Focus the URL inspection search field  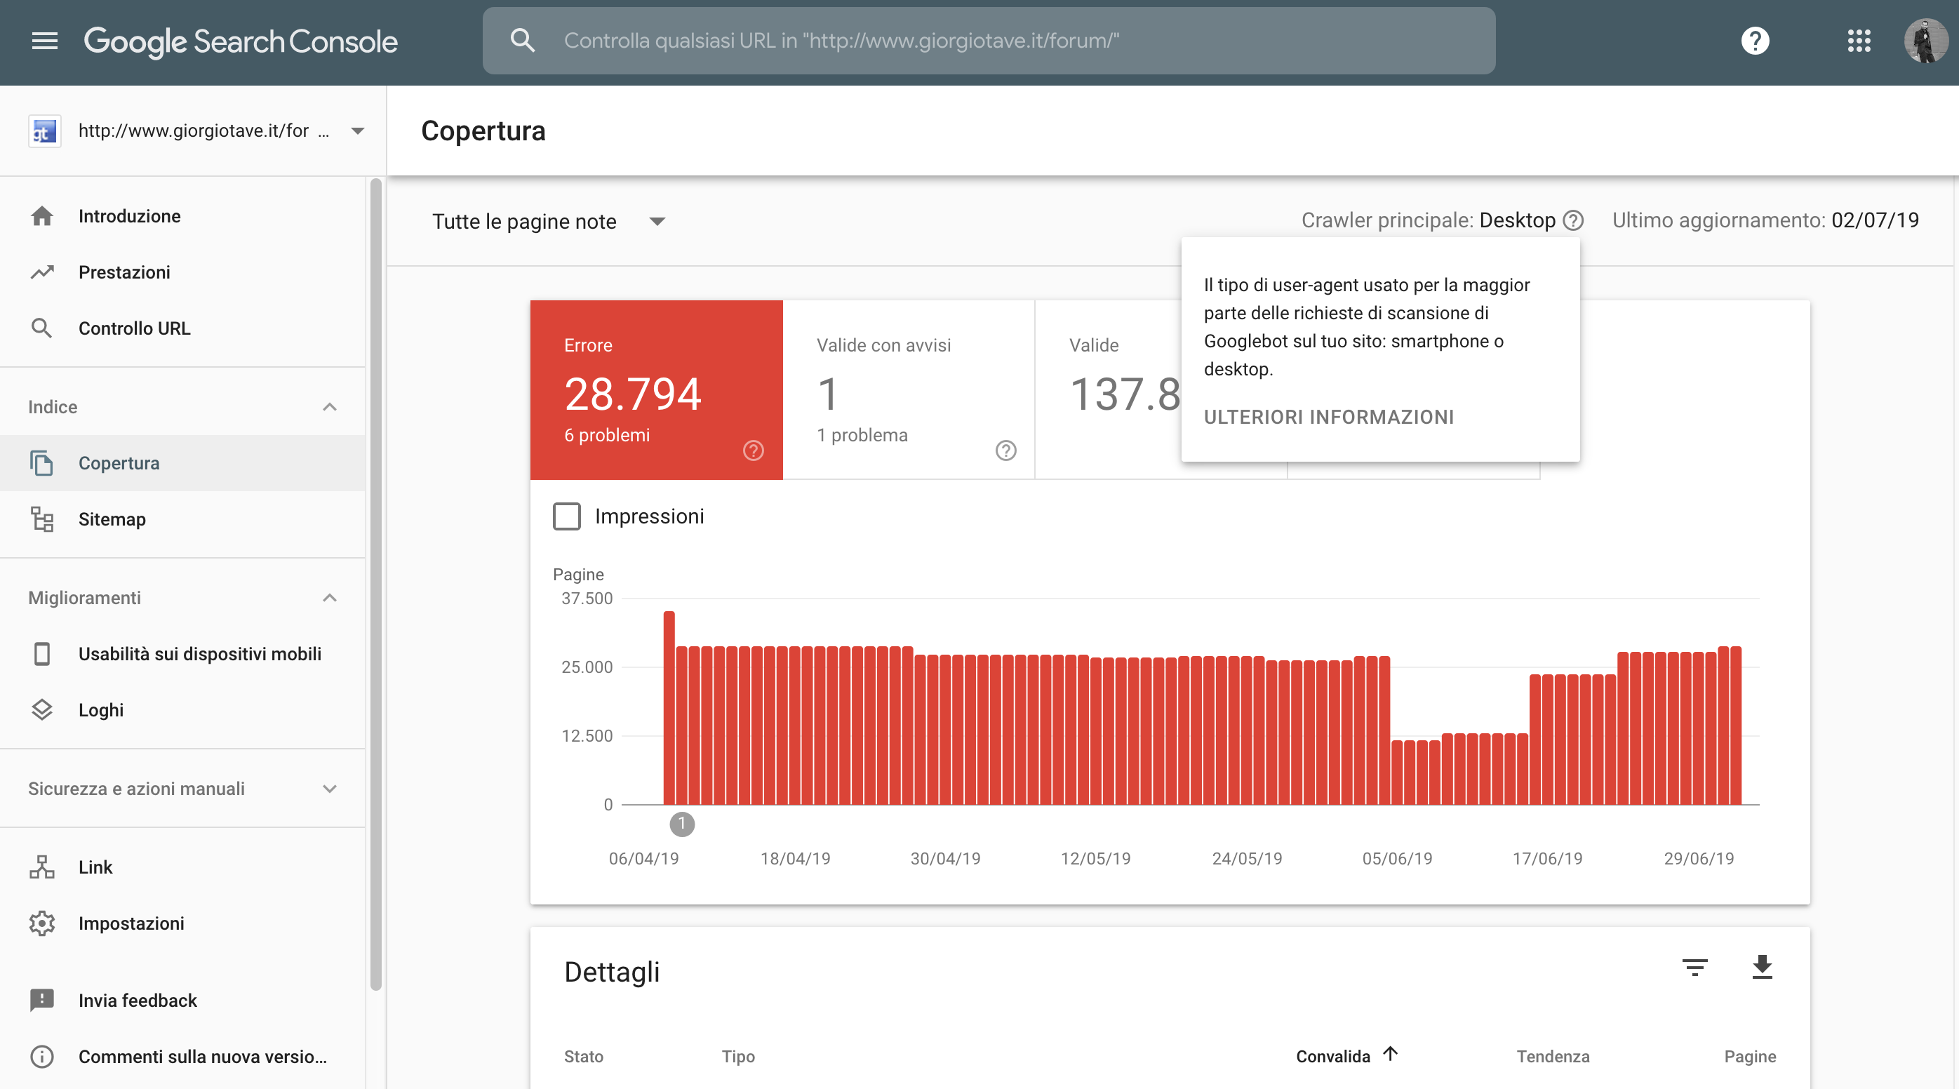pyautogui.click(x=989, y=41)
